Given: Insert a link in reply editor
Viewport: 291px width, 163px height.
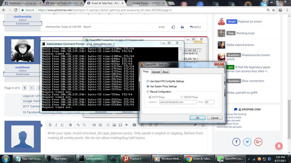Looking at the screenshot, I should click(78, 125).
